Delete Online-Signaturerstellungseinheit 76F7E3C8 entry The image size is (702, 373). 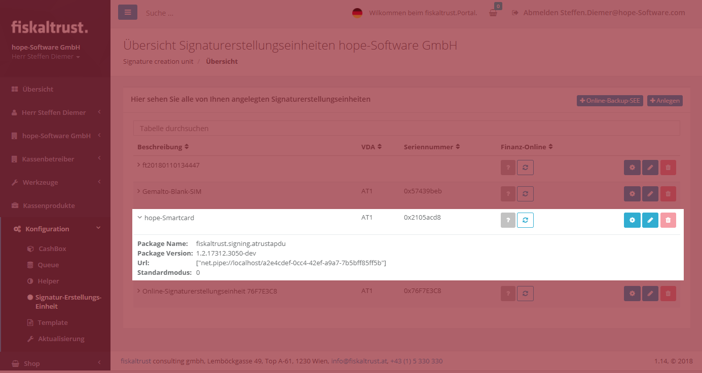668,294
